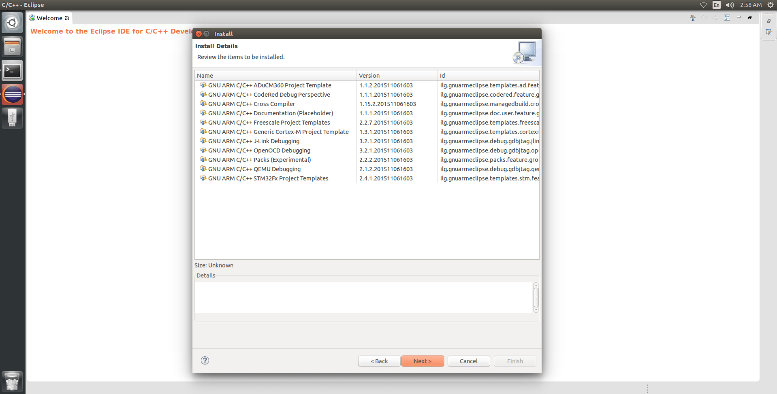Select GNU ARM C/C++ OpenOCD Debugging
Image resolution: width=777 pixels, height=394 pixels.
click(259, 150)
